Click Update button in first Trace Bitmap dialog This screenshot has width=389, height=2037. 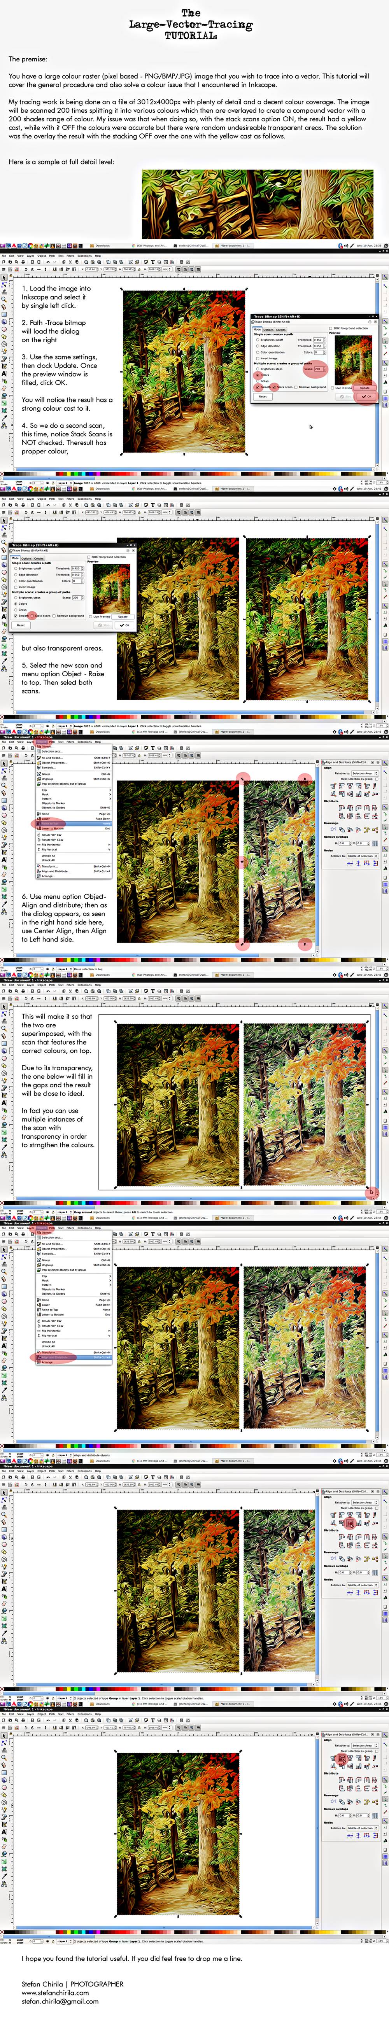[x=364, y=387]
